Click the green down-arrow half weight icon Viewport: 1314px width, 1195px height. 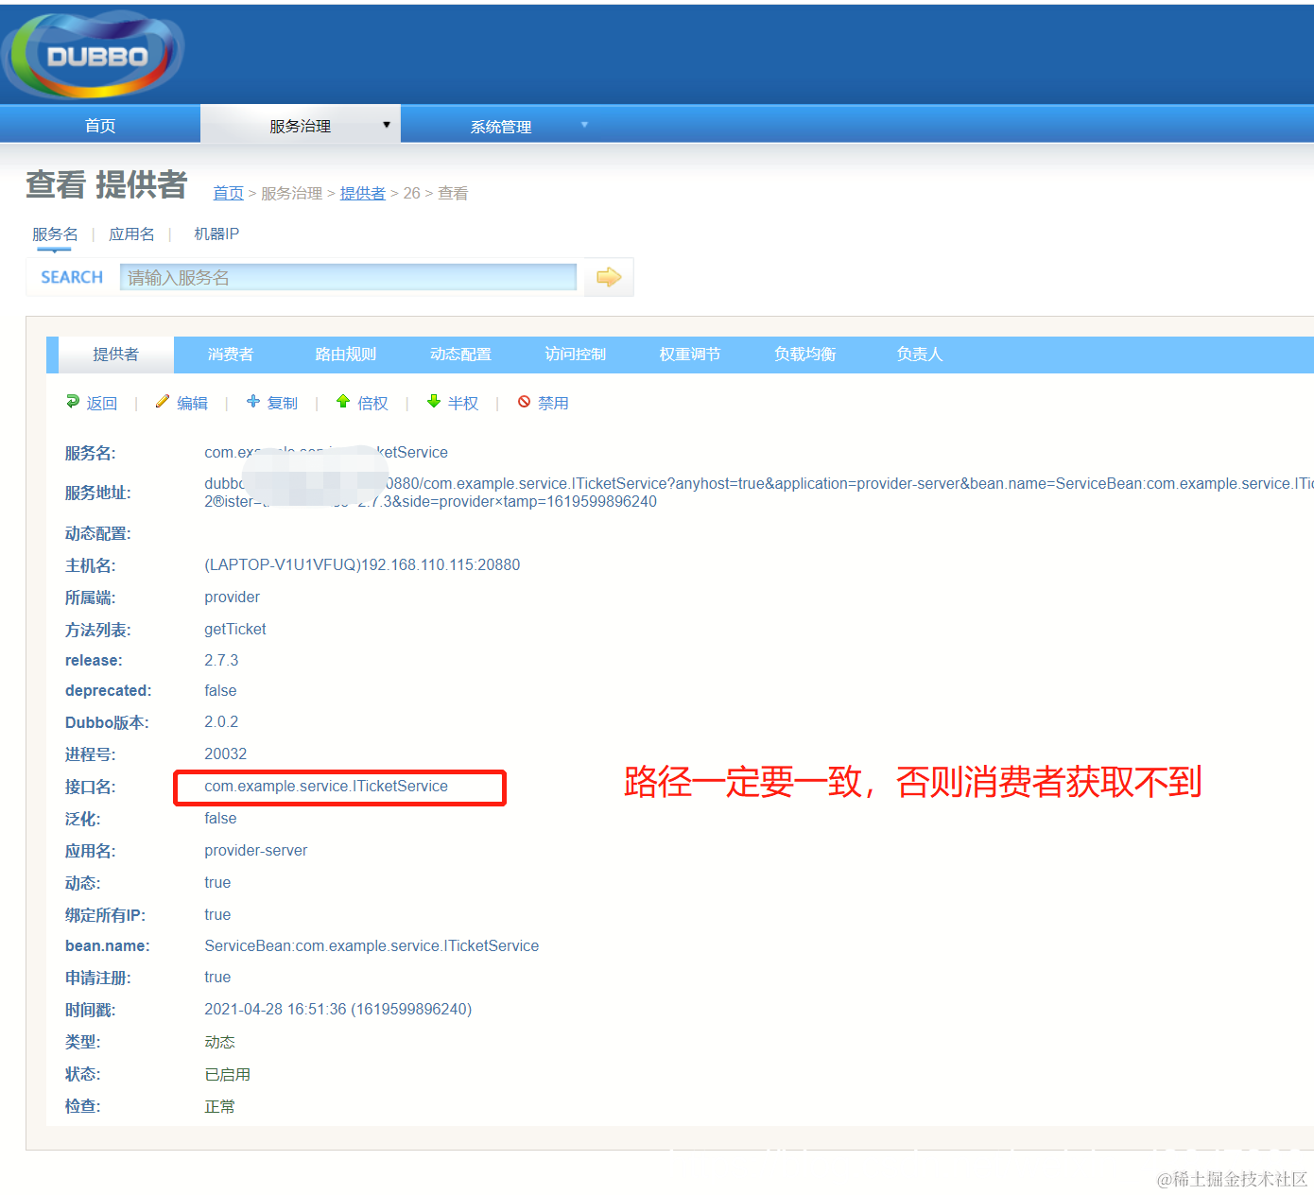pyautogui.click(x=434, y=402)
